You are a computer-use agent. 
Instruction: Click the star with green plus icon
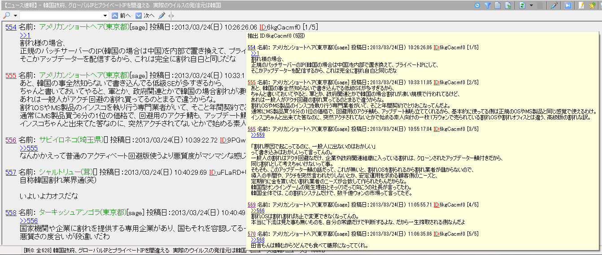point(592,5)
